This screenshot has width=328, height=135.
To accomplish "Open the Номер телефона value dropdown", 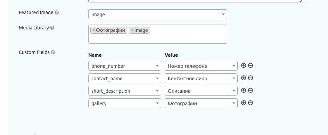I will click(201, 66).
